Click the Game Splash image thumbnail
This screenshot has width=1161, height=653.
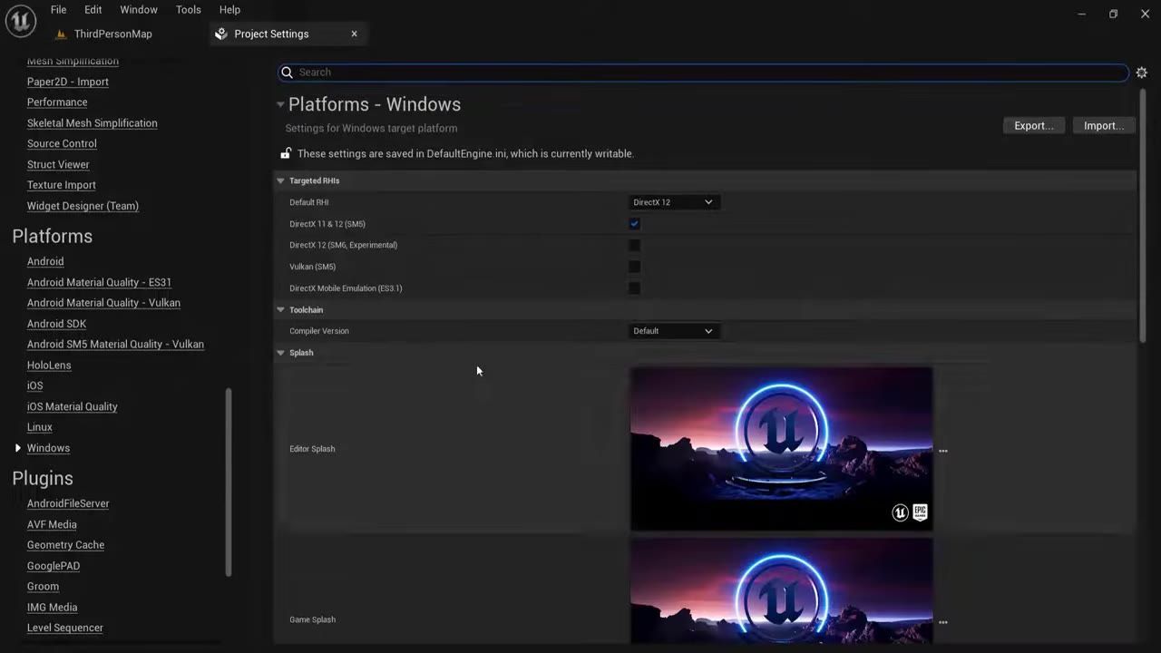tap(781, 591)
